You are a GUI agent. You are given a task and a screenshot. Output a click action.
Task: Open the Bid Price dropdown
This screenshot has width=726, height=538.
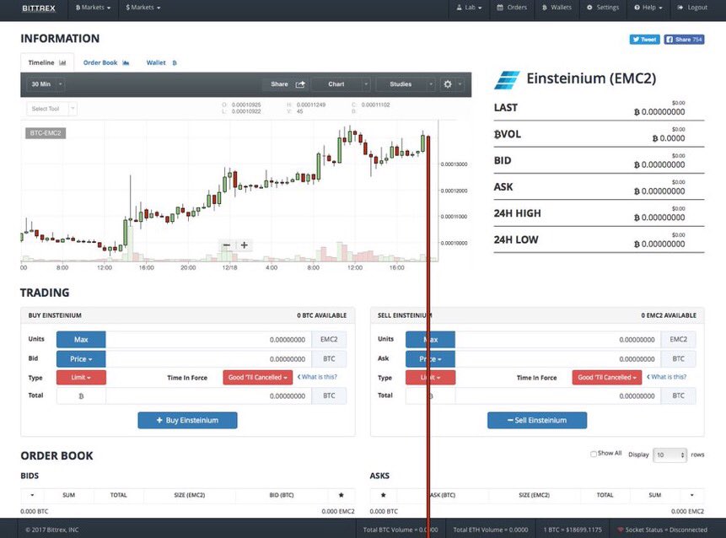(81, 359)
